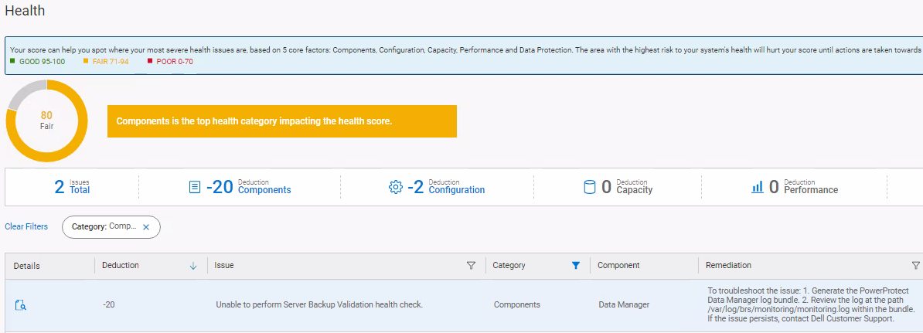923x333 pixels.
Task: Click the Details column header
Action: point(27,266)
